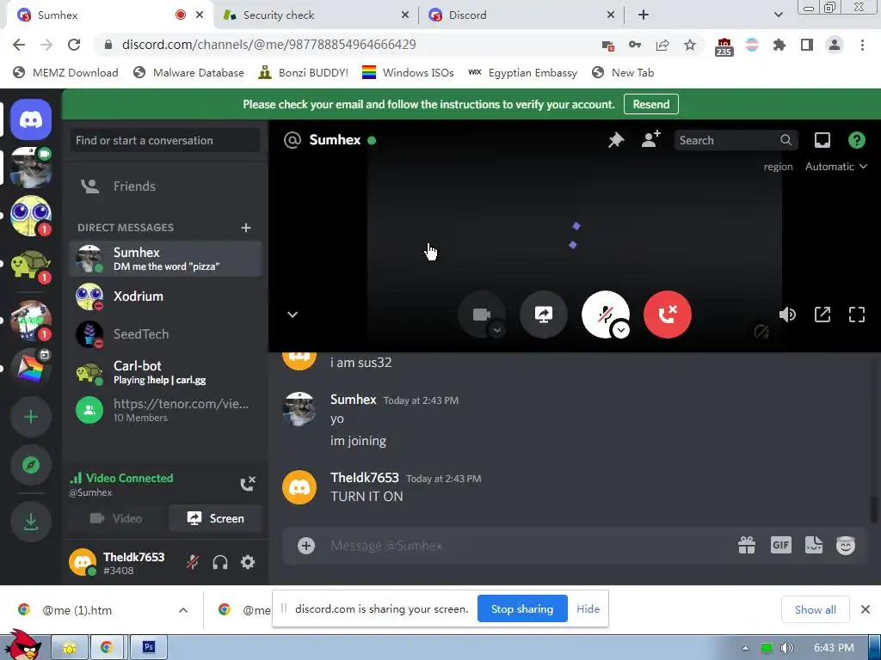This screenshot has height=660, width=881.
Task: Click the Resend verification email button
Action: (650, 104)
